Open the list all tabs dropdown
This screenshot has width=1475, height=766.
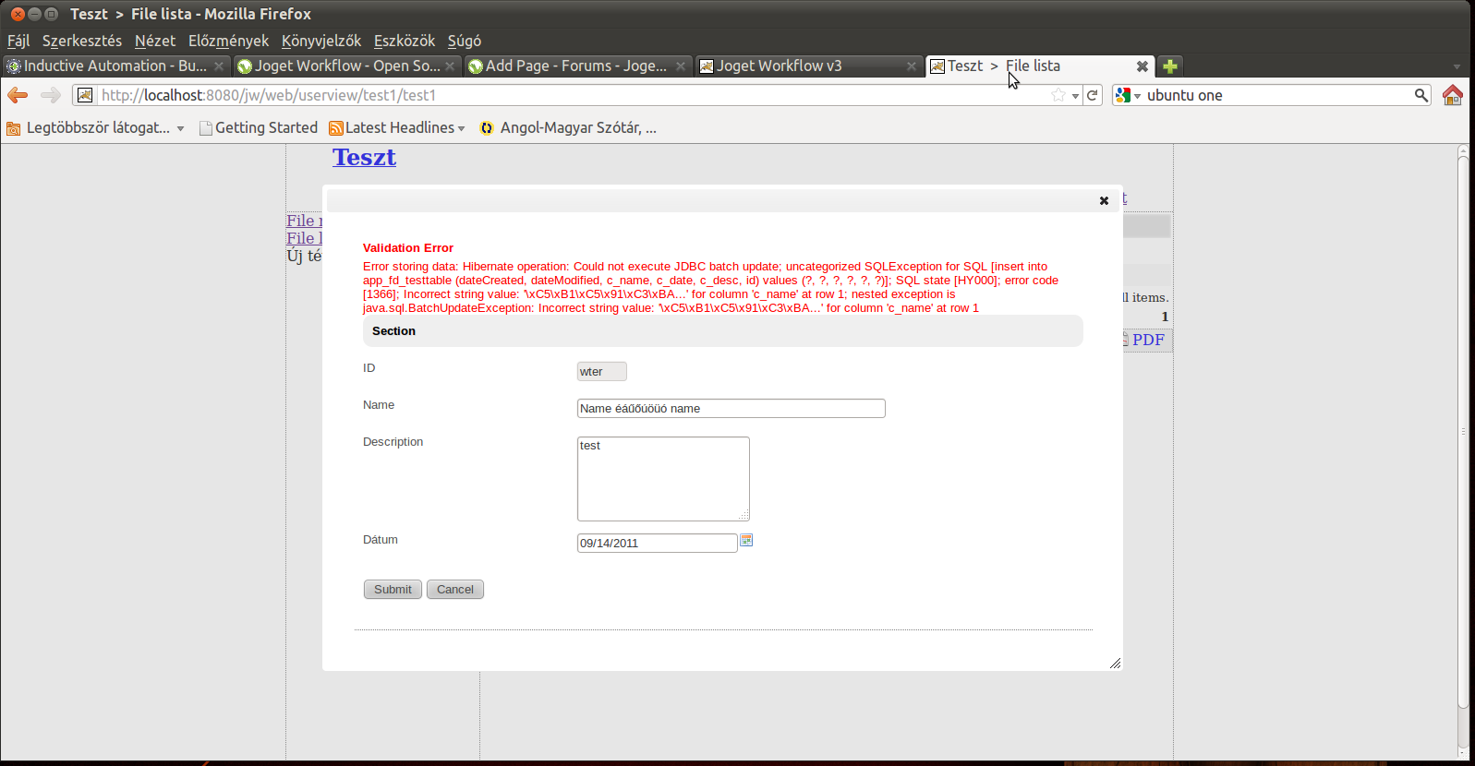[x=1457, y=66]
